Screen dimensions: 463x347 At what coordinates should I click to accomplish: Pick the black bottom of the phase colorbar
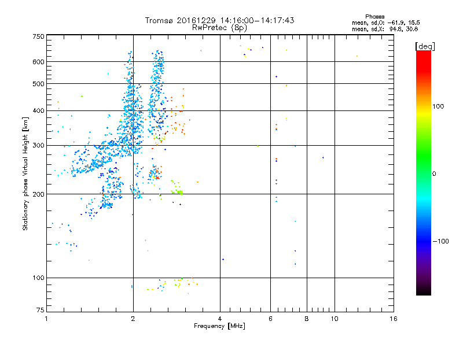pos(424,291)
